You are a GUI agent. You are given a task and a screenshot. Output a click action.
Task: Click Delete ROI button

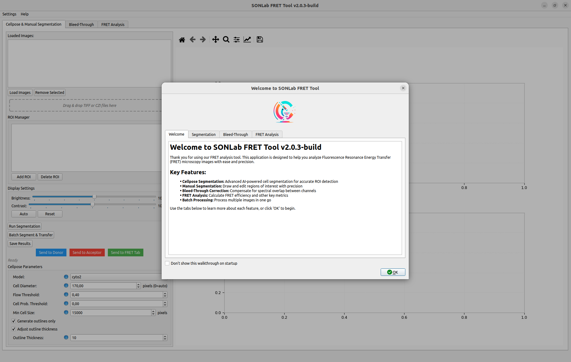coord(50,177)
